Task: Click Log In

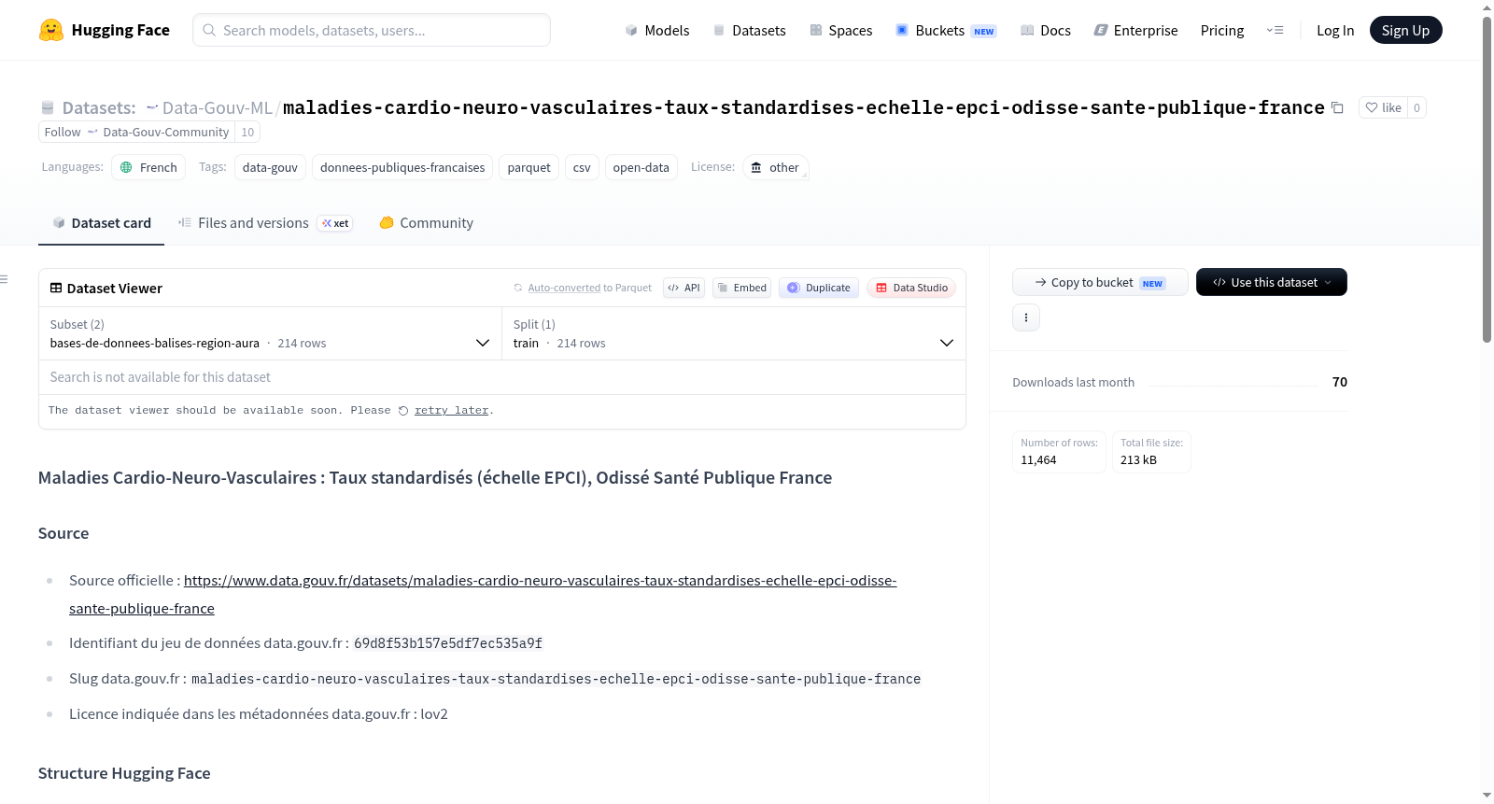Action: point(1335,30)
